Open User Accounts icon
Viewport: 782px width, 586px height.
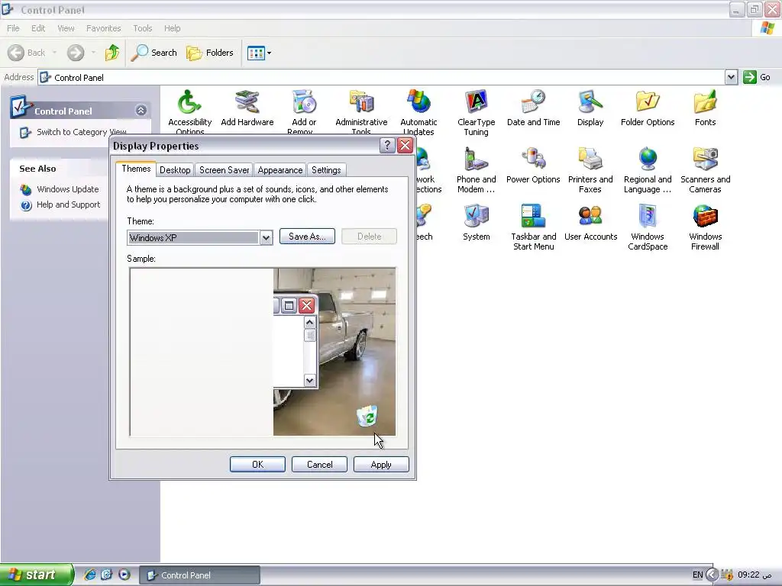[590, 217]
